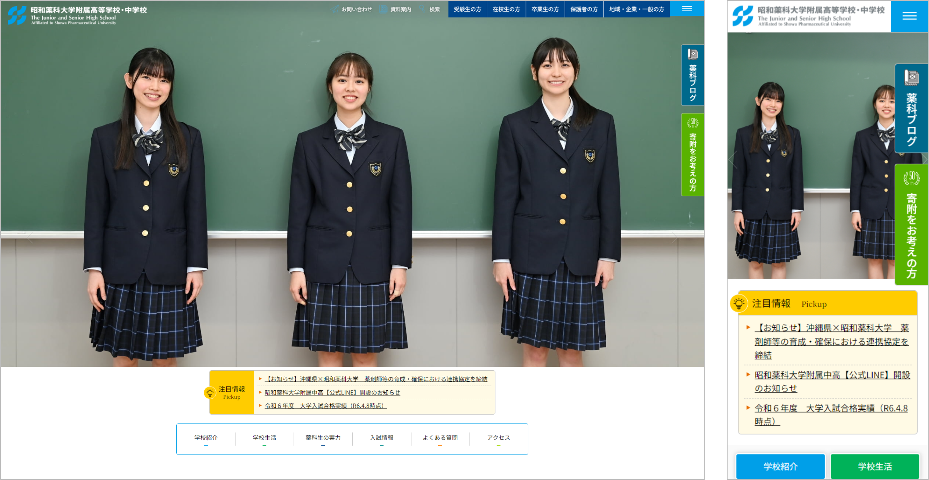Select 在校生の方 menu item
929x480 pixels.
506,9
